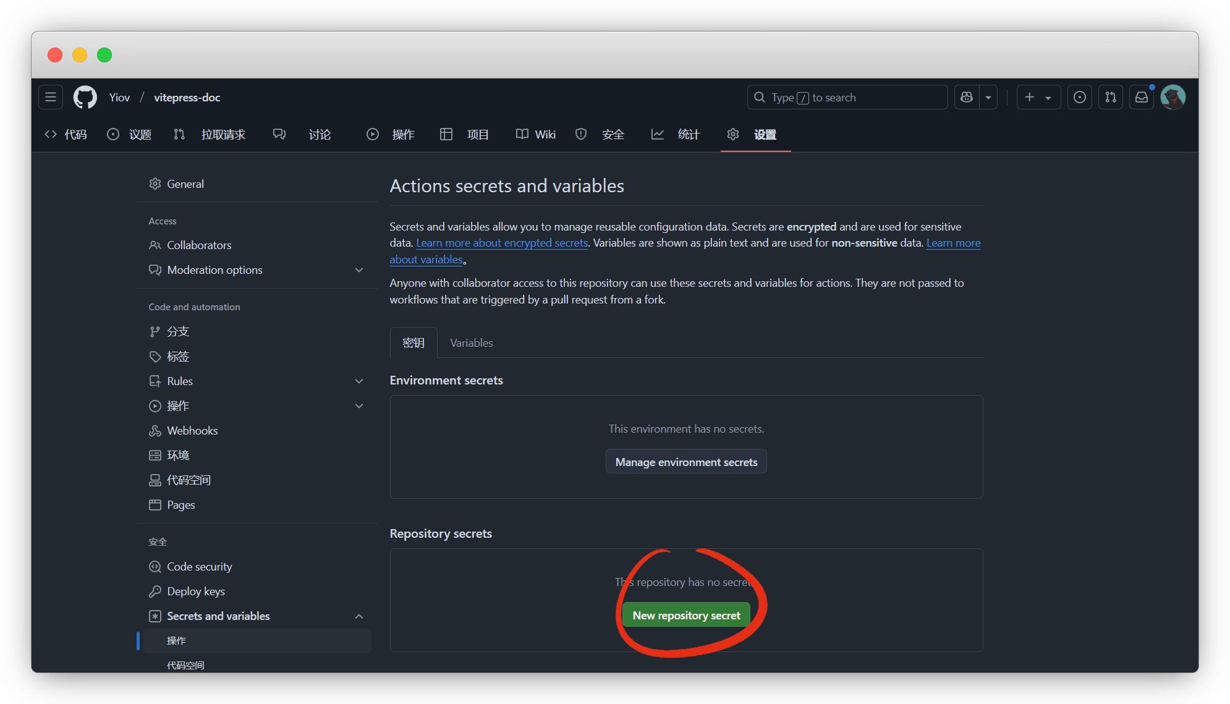This screenshot has height=704, width=1230.
Task: Open the Copilot chat icon
Action: 967,97
